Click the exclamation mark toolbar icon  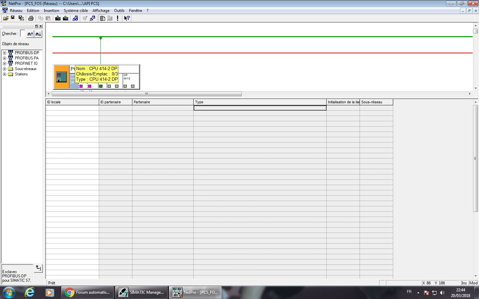(117, 18)
